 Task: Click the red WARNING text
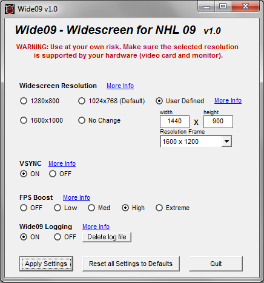pos(127,51)
